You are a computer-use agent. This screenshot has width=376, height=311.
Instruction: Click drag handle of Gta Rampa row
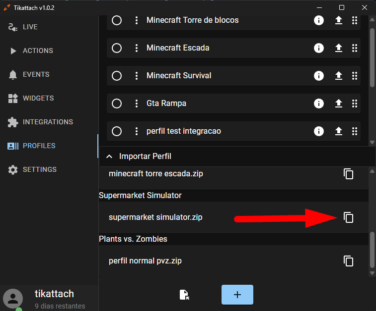(x=355, y=104)
